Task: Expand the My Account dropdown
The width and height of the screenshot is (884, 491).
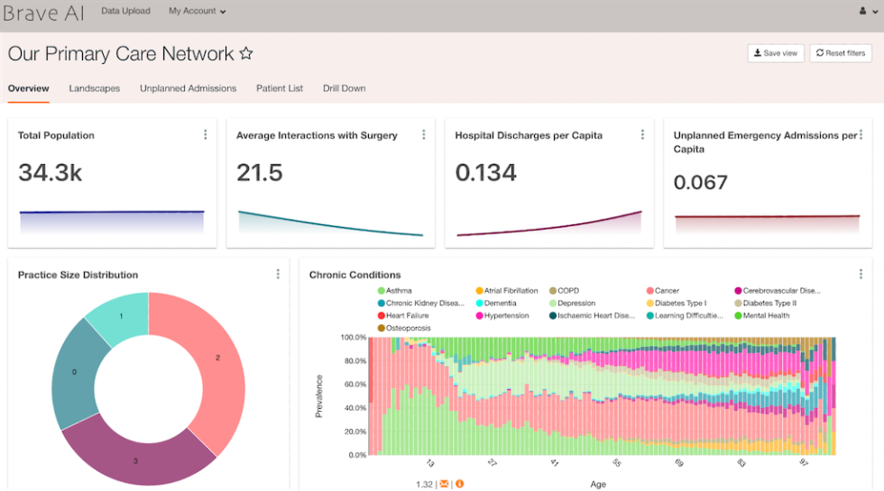Action: click(197, 11)
